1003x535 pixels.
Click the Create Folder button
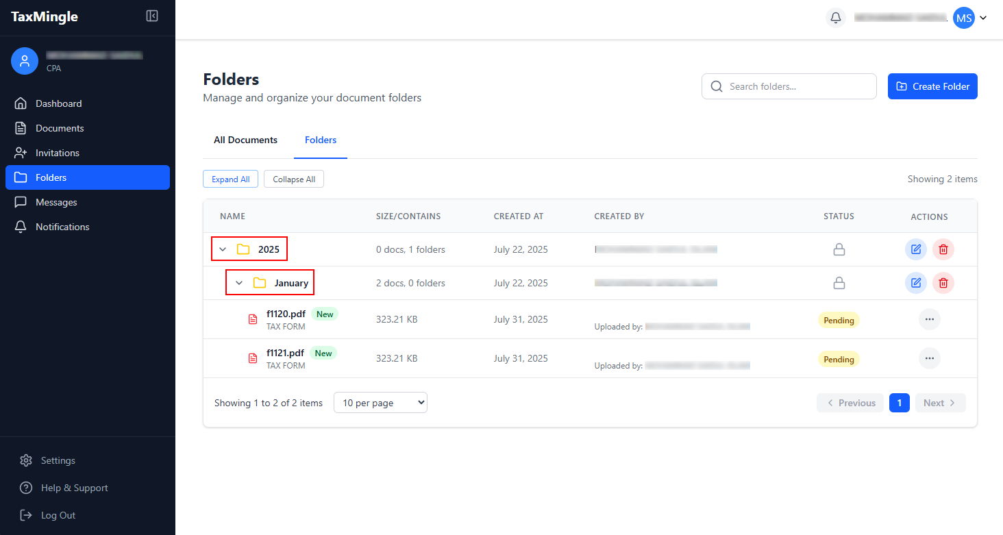(x=932, y=86)
